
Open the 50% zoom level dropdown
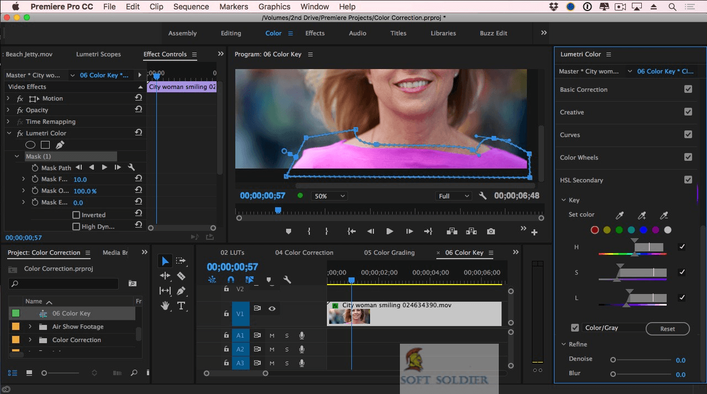tap(329, 196)
